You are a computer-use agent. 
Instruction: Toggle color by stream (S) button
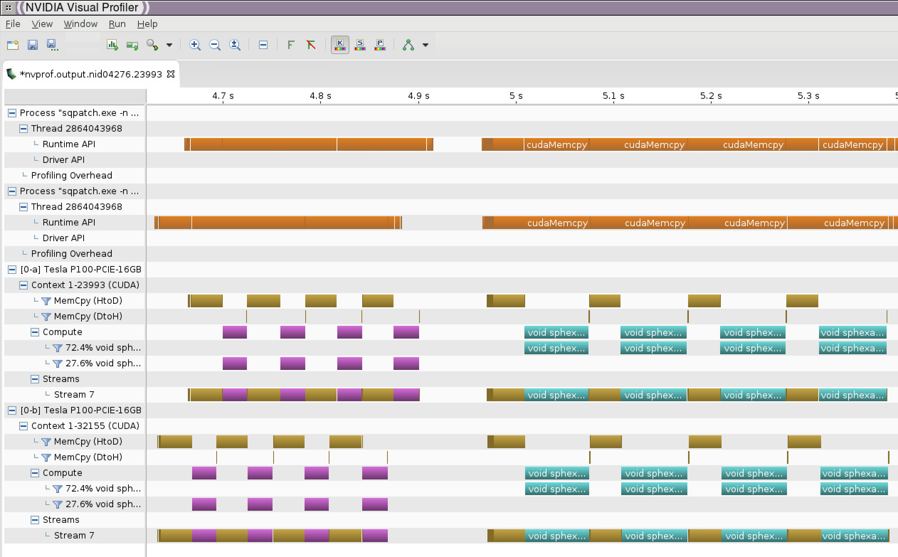(360, 45)
